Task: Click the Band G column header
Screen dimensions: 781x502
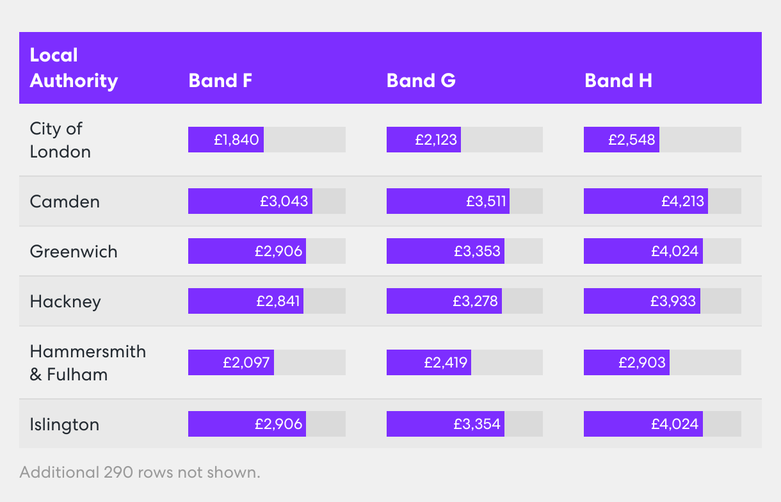Action: coord(421,81)
